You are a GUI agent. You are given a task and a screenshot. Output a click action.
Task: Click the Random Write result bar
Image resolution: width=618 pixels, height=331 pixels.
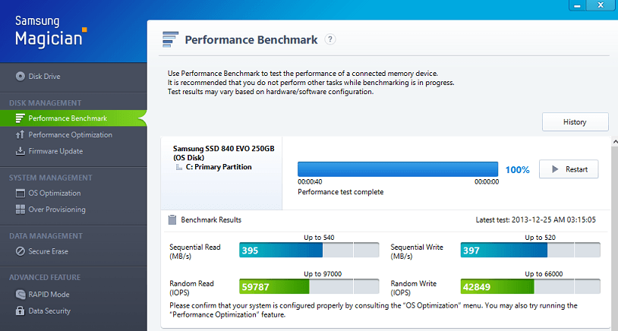click(x=530, y=287)
